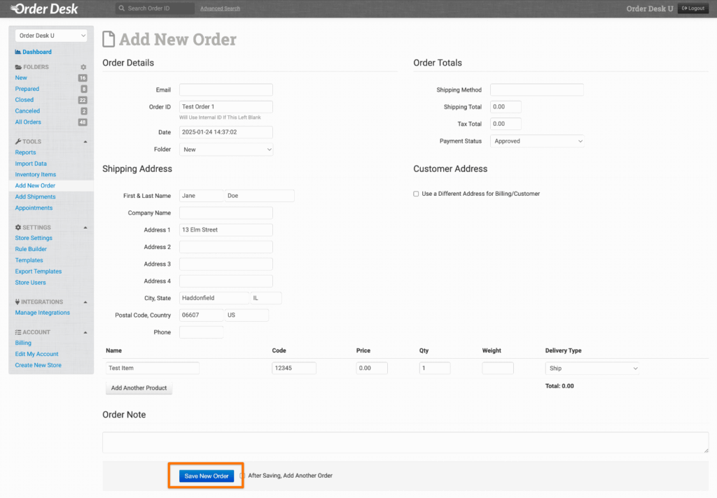This screenshot has height=498, width=717.
Task: Click the Company Name field
Action: click(x=226, y=213)
